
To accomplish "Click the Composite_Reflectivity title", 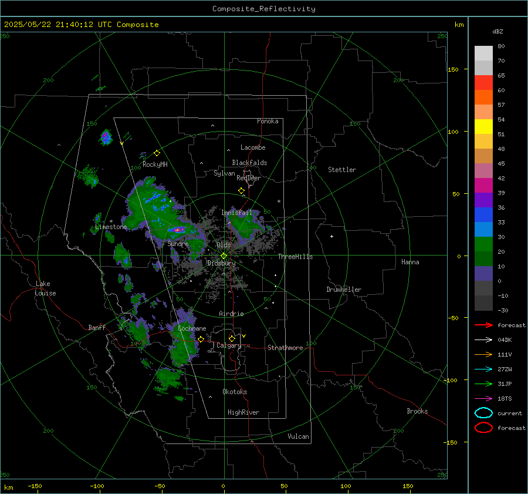I will [x=264, y=9].
